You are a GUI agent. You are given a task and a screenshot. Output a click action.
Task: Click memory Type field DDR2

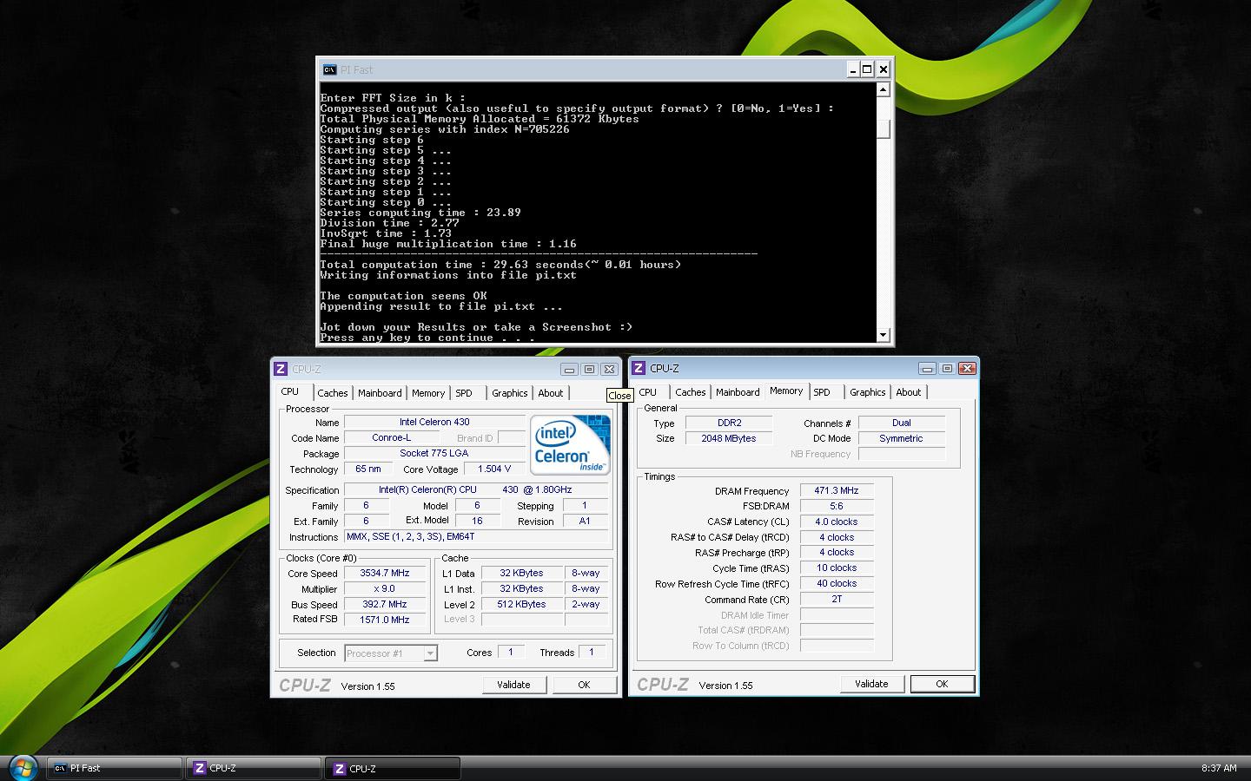click(x=729, y=423)
